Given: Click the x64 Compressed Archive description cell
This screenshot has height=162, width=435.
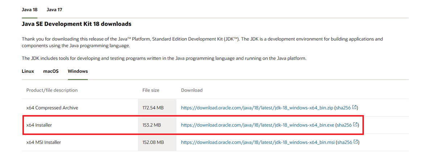Looking at the screenshot, I should coord(80,108).
